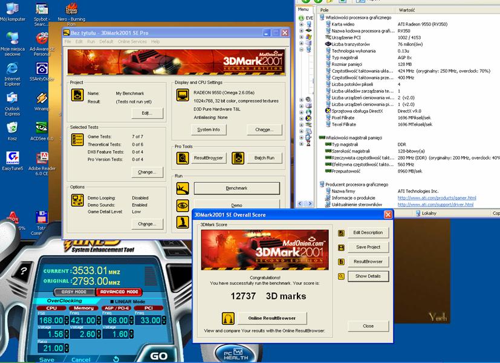Click the ResultBrowser magnifier icon in Pro Tools
Viewport: 500px width, 363px height.
183,158
